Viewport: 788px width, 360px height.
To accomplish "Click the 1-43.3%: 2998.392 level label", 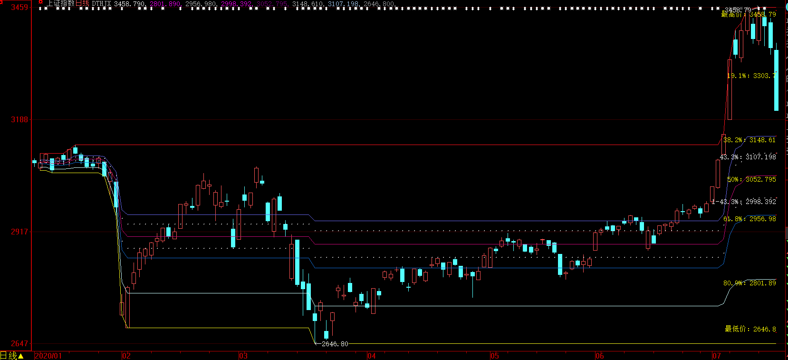I will 744,202.
